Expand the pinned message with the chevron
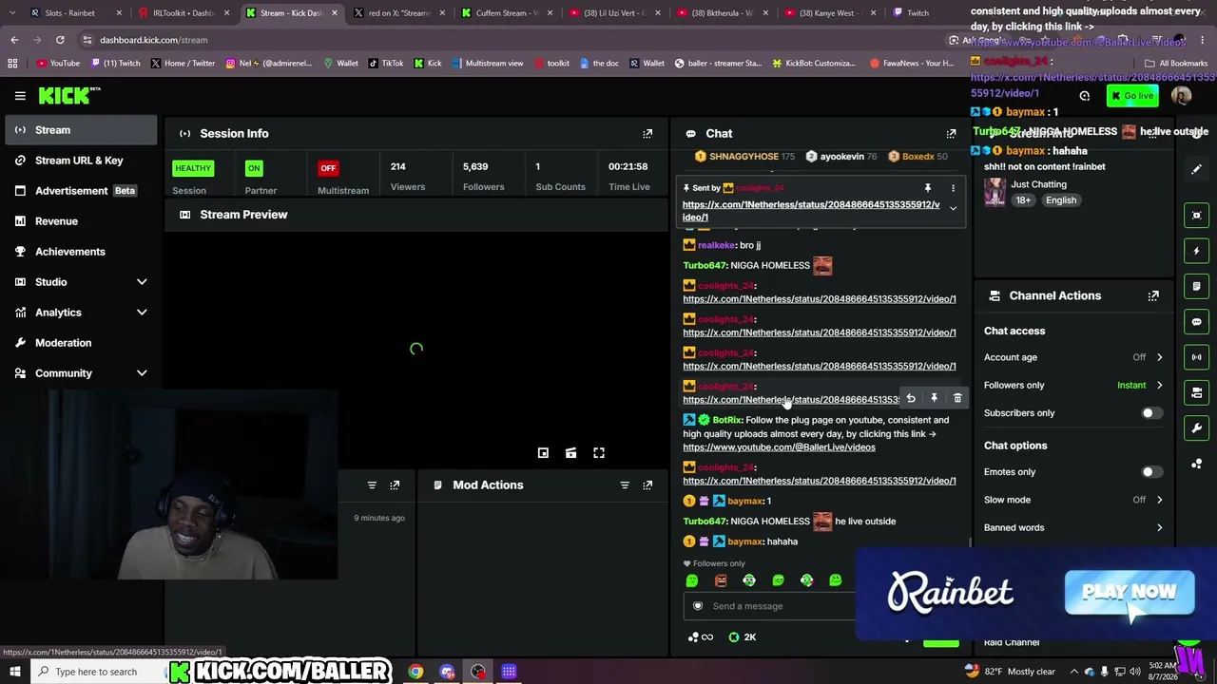This screenshot has height=684, width=1217. click(953, 210)
